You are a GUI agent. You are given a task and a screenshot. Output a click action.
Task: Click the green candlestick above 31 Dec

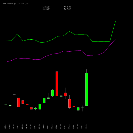coord(44,101)
